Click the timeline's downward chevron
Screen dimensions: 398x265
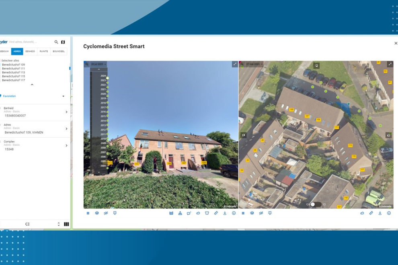pos(99,172)
